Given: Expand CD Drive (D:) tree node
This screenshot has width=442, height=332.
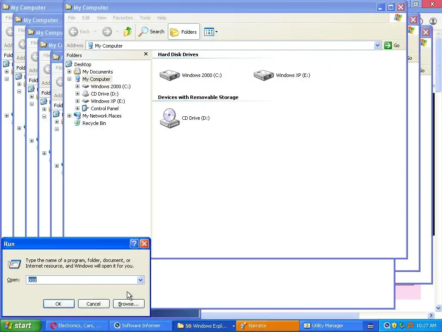Looking at the screenshot, I should point(78,94).
